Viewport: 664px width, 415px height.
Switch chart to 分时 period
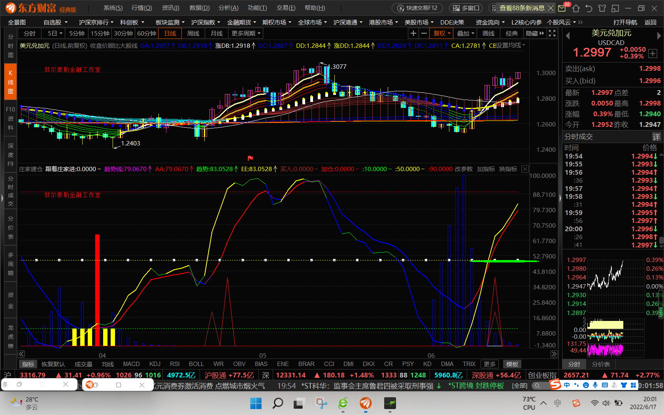tap(30, 34)
